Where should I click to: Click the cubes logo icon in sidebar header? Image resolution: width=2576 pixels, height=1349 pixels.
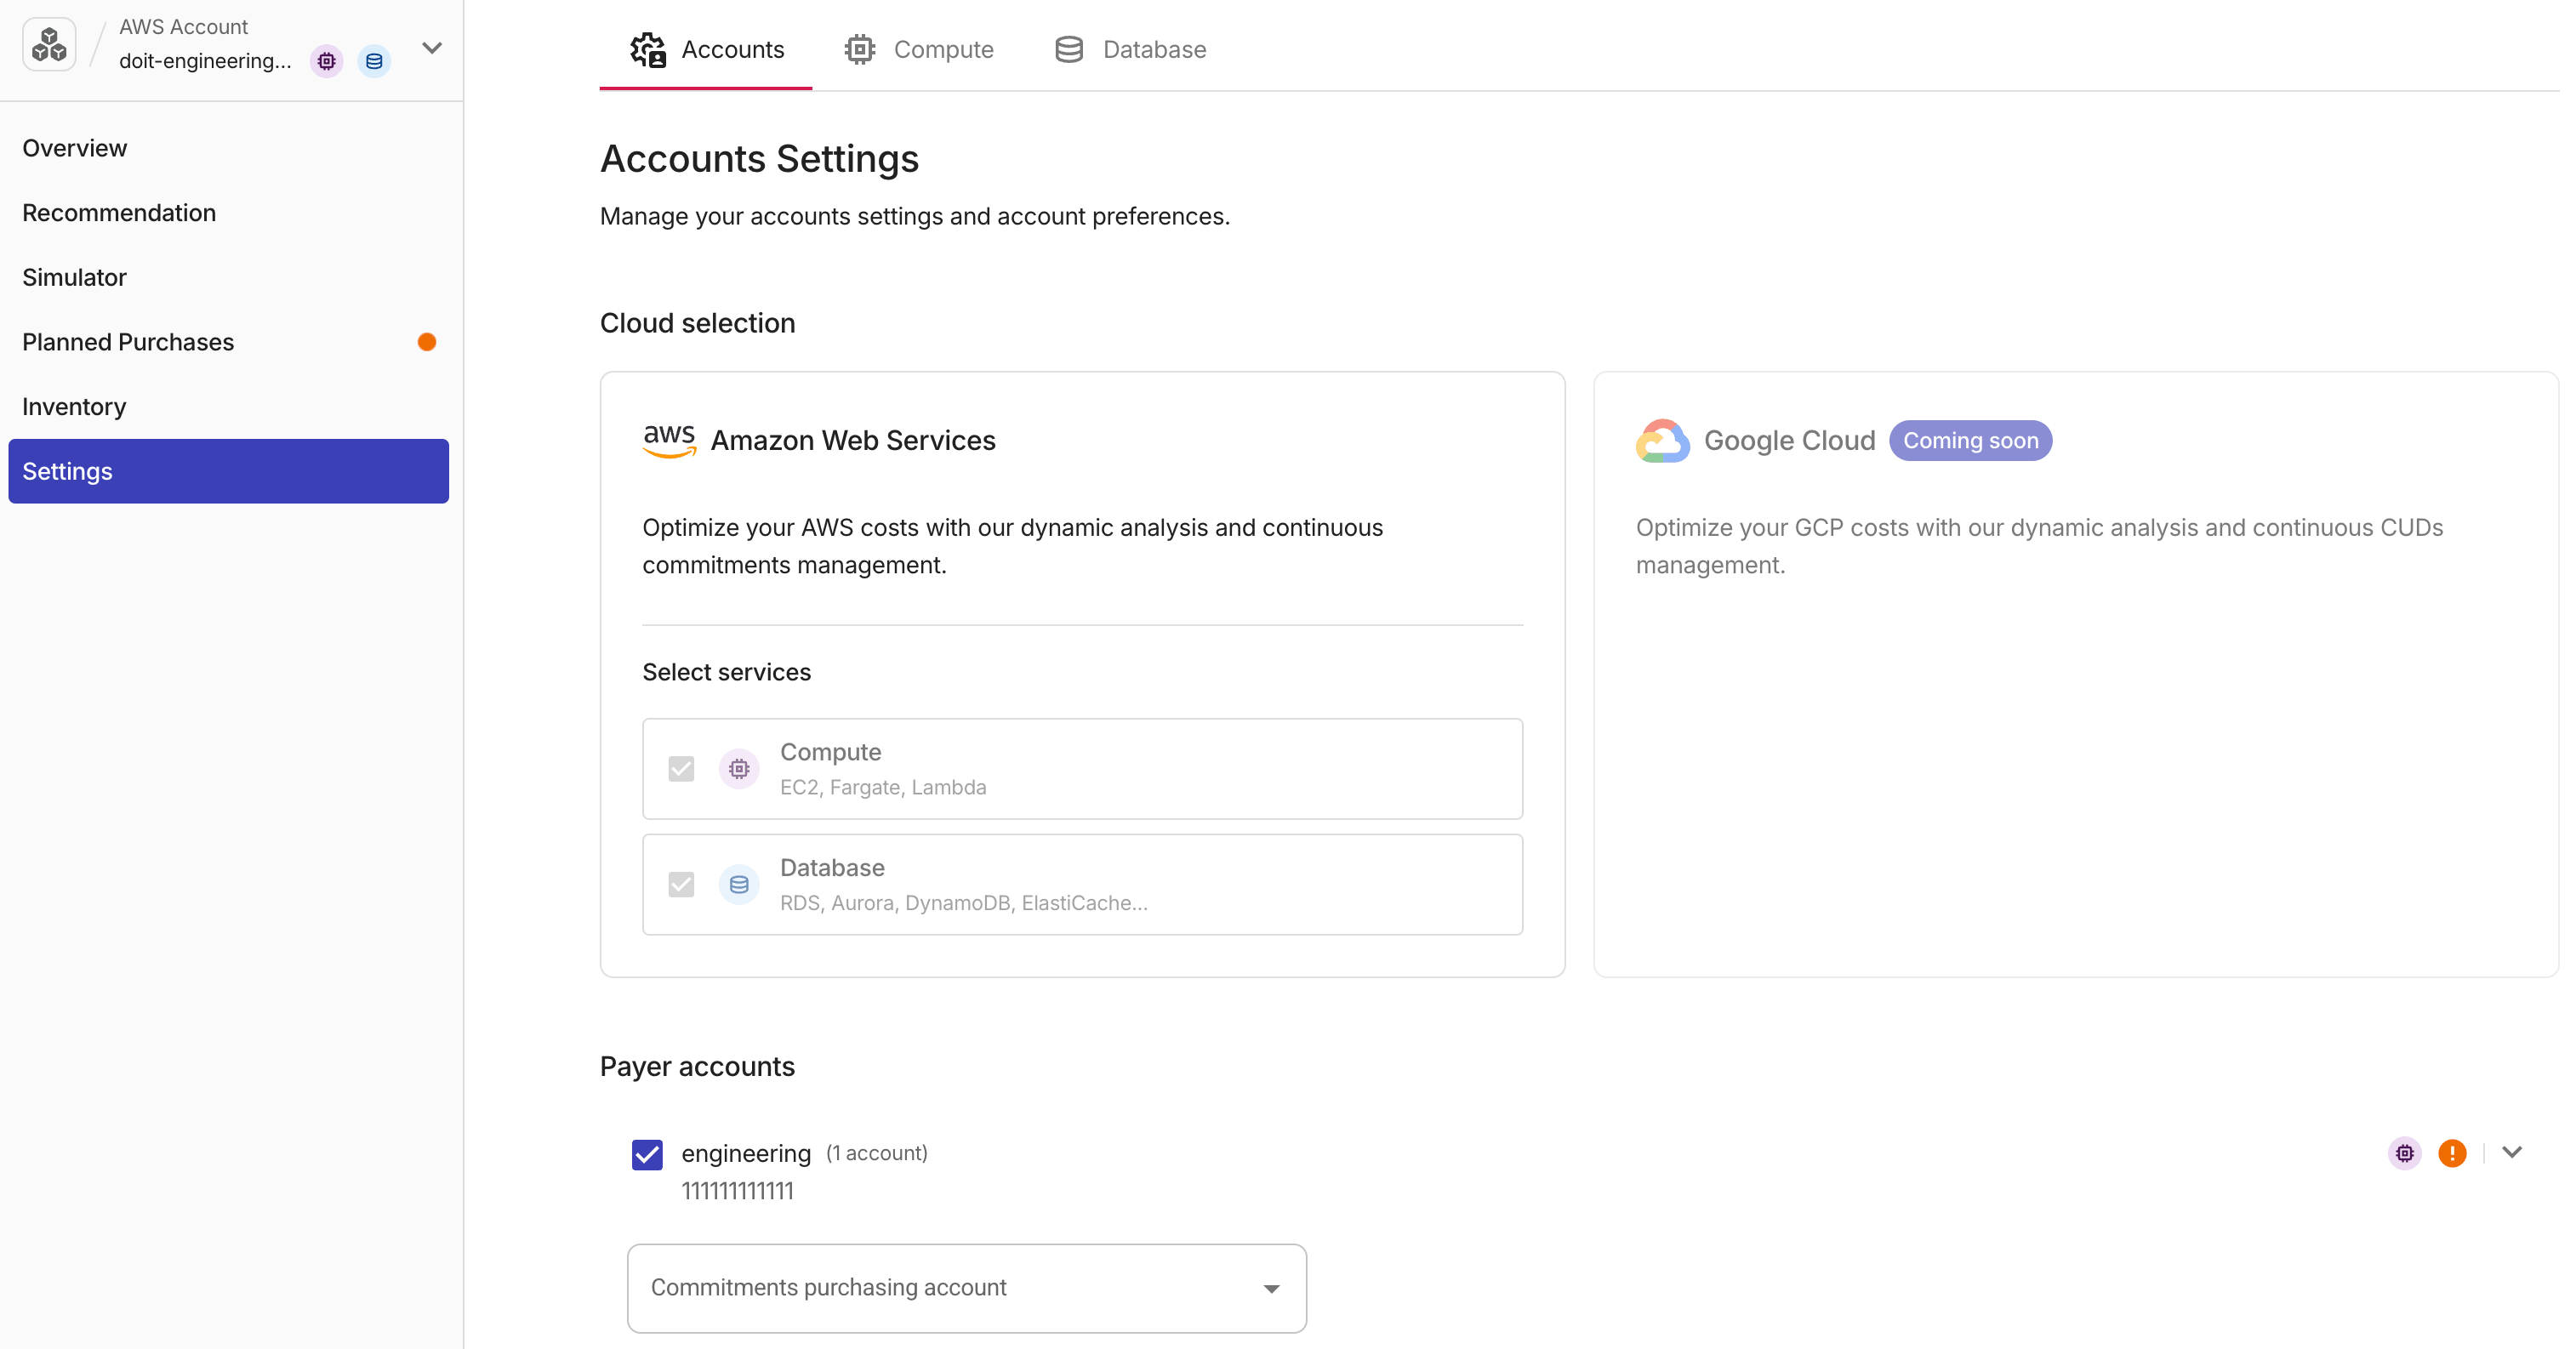tap(49, 44)
